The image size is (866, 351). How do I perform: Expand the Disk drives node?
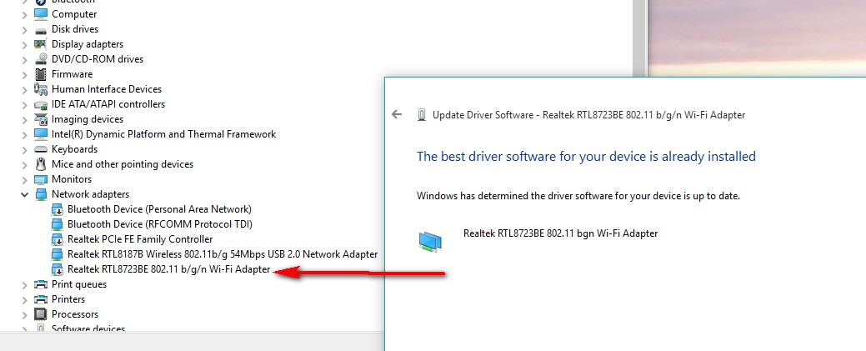pyautogui.click(x=25, y=29)
